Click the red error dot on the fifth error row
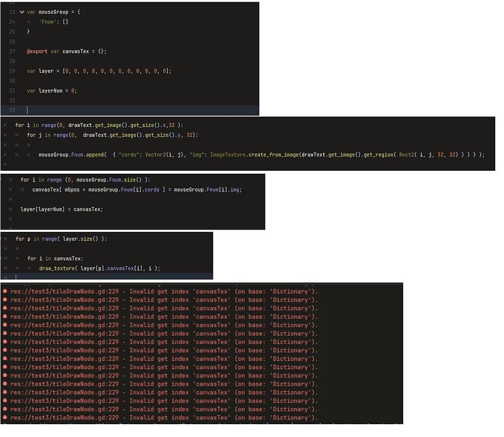The image size is (504, 437). click(x=5, y=325)
